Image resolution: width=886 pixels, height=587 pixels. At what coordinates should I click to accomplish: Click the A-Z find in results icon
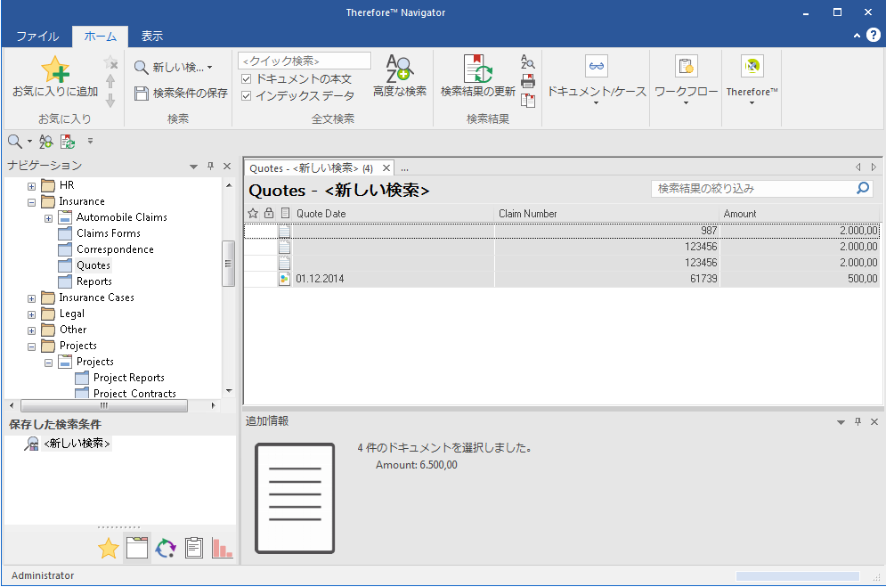528,62
